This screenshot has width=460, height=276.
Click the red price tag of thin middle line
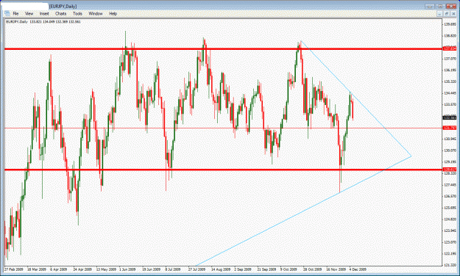450,128
